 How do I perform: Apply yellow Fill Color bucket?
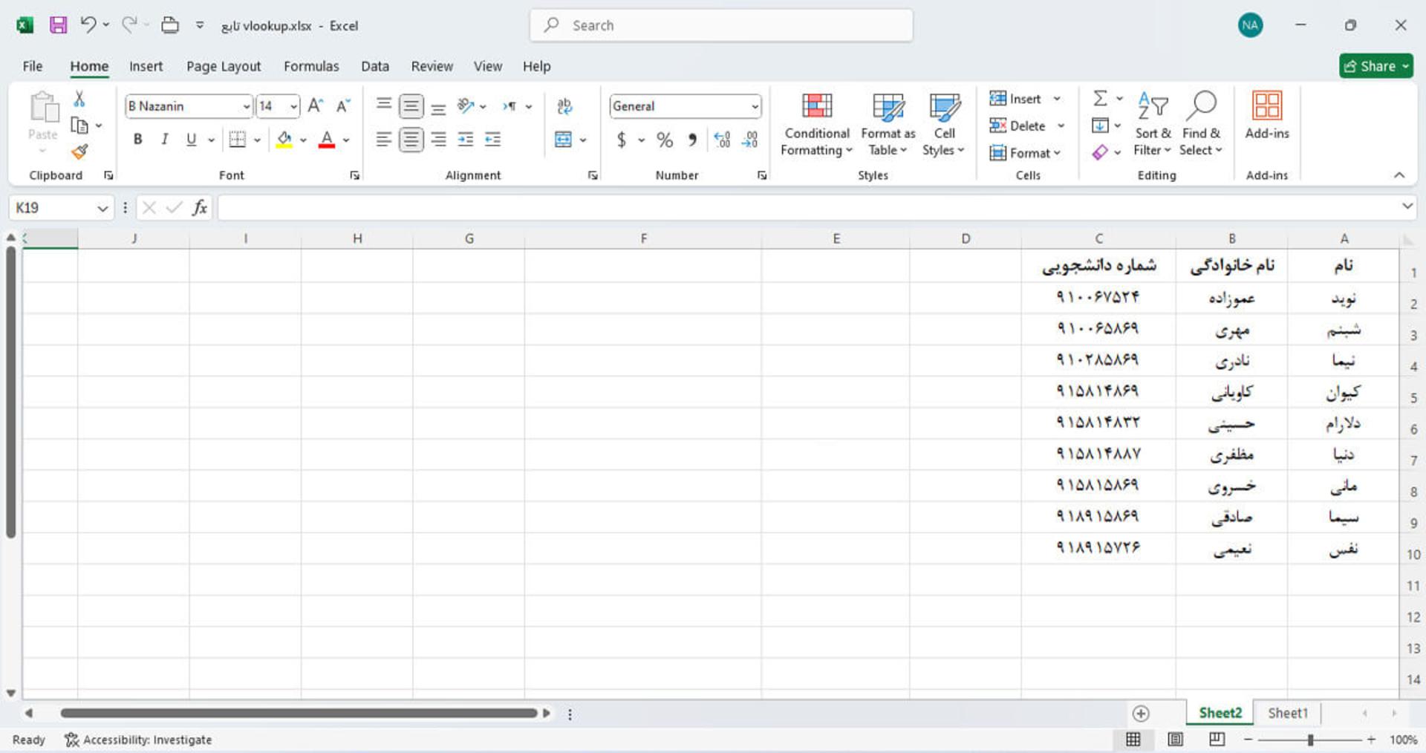(x=284, y=139)
